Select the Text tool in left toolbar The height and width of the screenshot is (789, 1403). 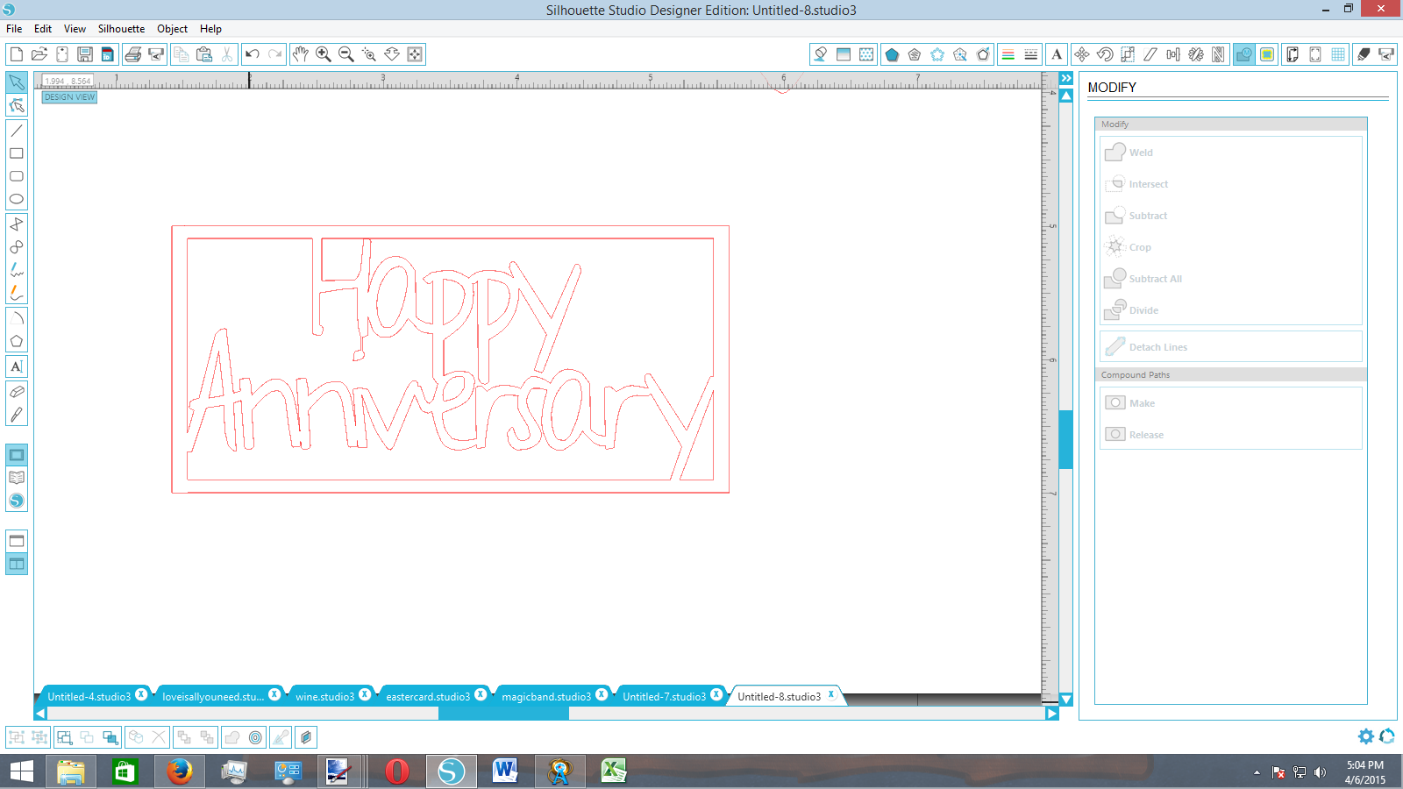pyautogui.click(x=17, y=366)
